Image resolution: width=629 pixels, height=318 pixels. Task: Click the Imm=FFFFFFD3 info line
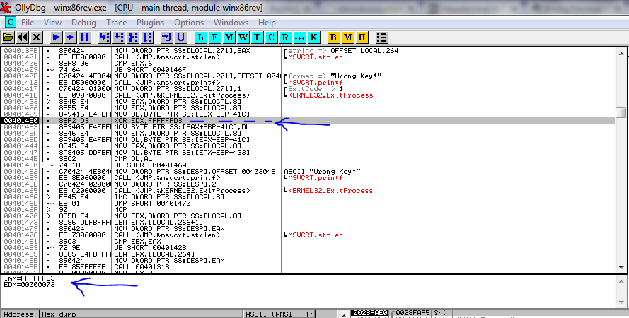29,278
